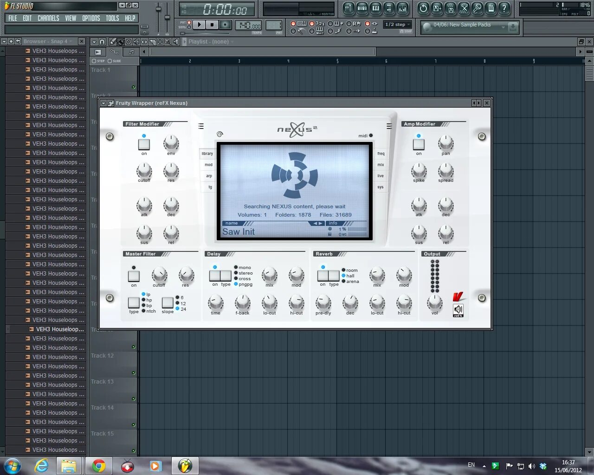Open the Nexus mix tab

tap(381, 165)
